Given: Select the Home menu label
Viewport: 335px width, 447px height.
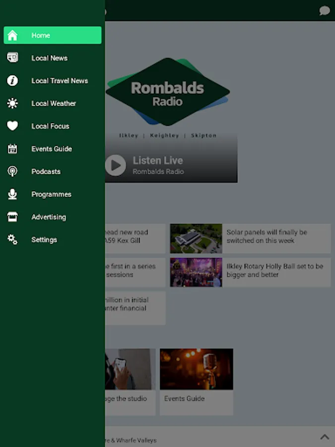Looking at the screenshot, I should point(41,35).
